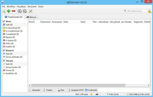153x97 pixels.
Task: Sort by the Peer column header
Action: pyautogui.click(x=92, y=22)
